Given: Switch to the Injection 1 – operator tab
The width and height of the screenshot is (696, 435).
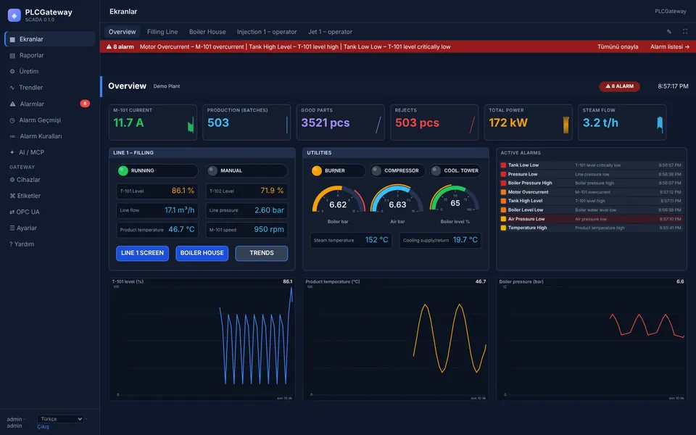Looking at the screenshot, I should click(x=267, y=32).
